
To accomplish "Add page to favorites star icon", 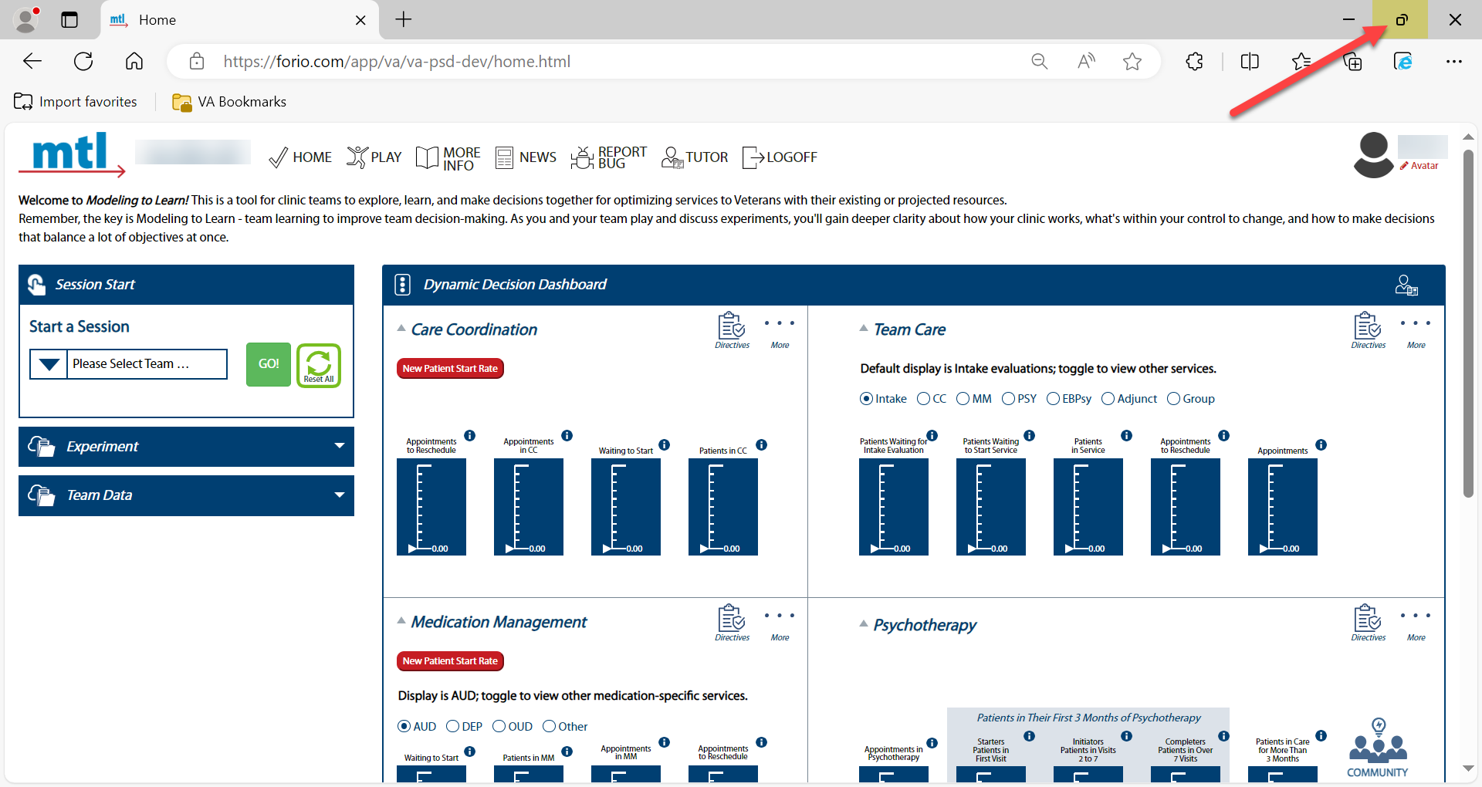I will [x=1132, y=62].
